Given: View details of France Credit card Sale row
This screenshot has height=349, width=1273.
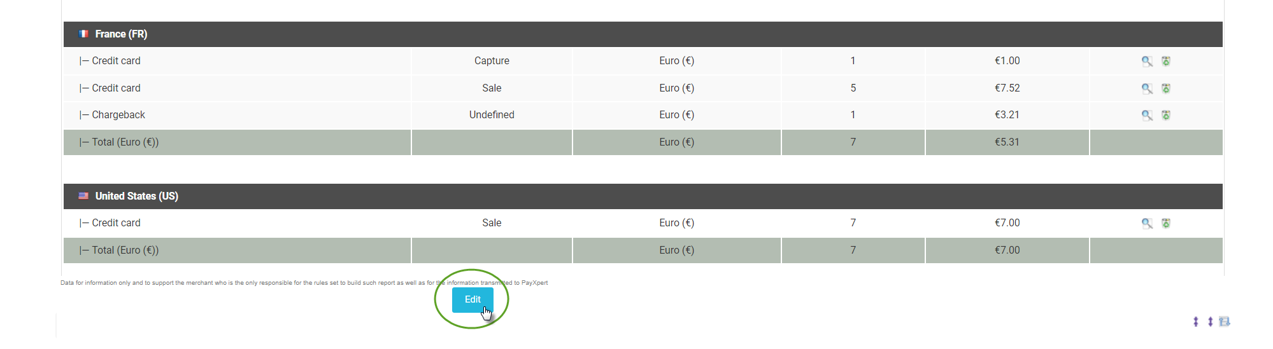Looking at the screenshot, I should click(1146, 88).
